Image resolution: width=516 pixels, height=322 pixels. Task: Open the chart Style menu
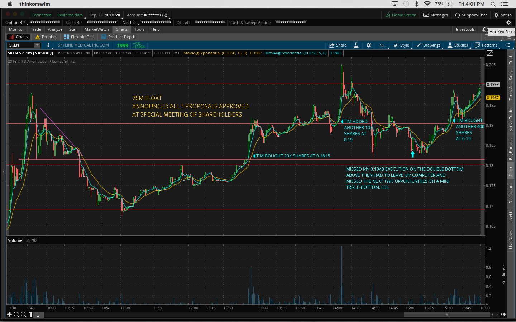(x=402, y=45)
